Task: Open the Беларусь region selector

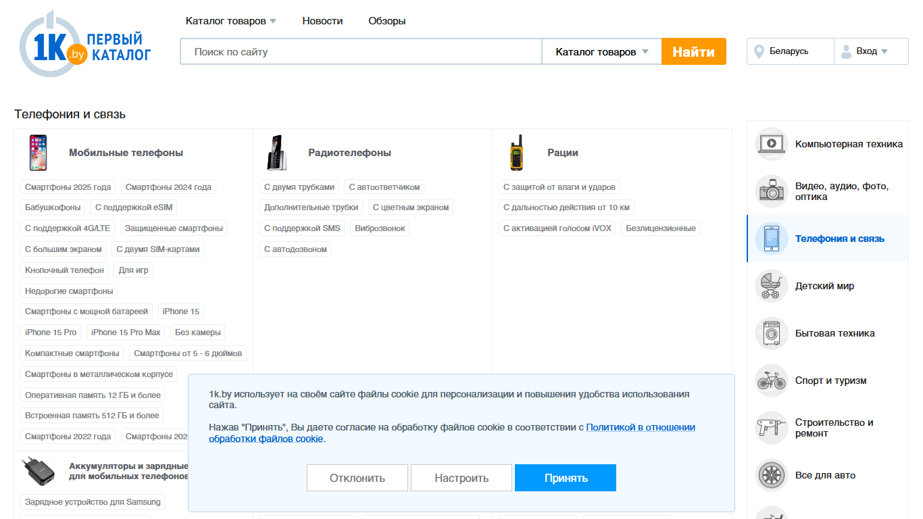Action: coord(790,51)
